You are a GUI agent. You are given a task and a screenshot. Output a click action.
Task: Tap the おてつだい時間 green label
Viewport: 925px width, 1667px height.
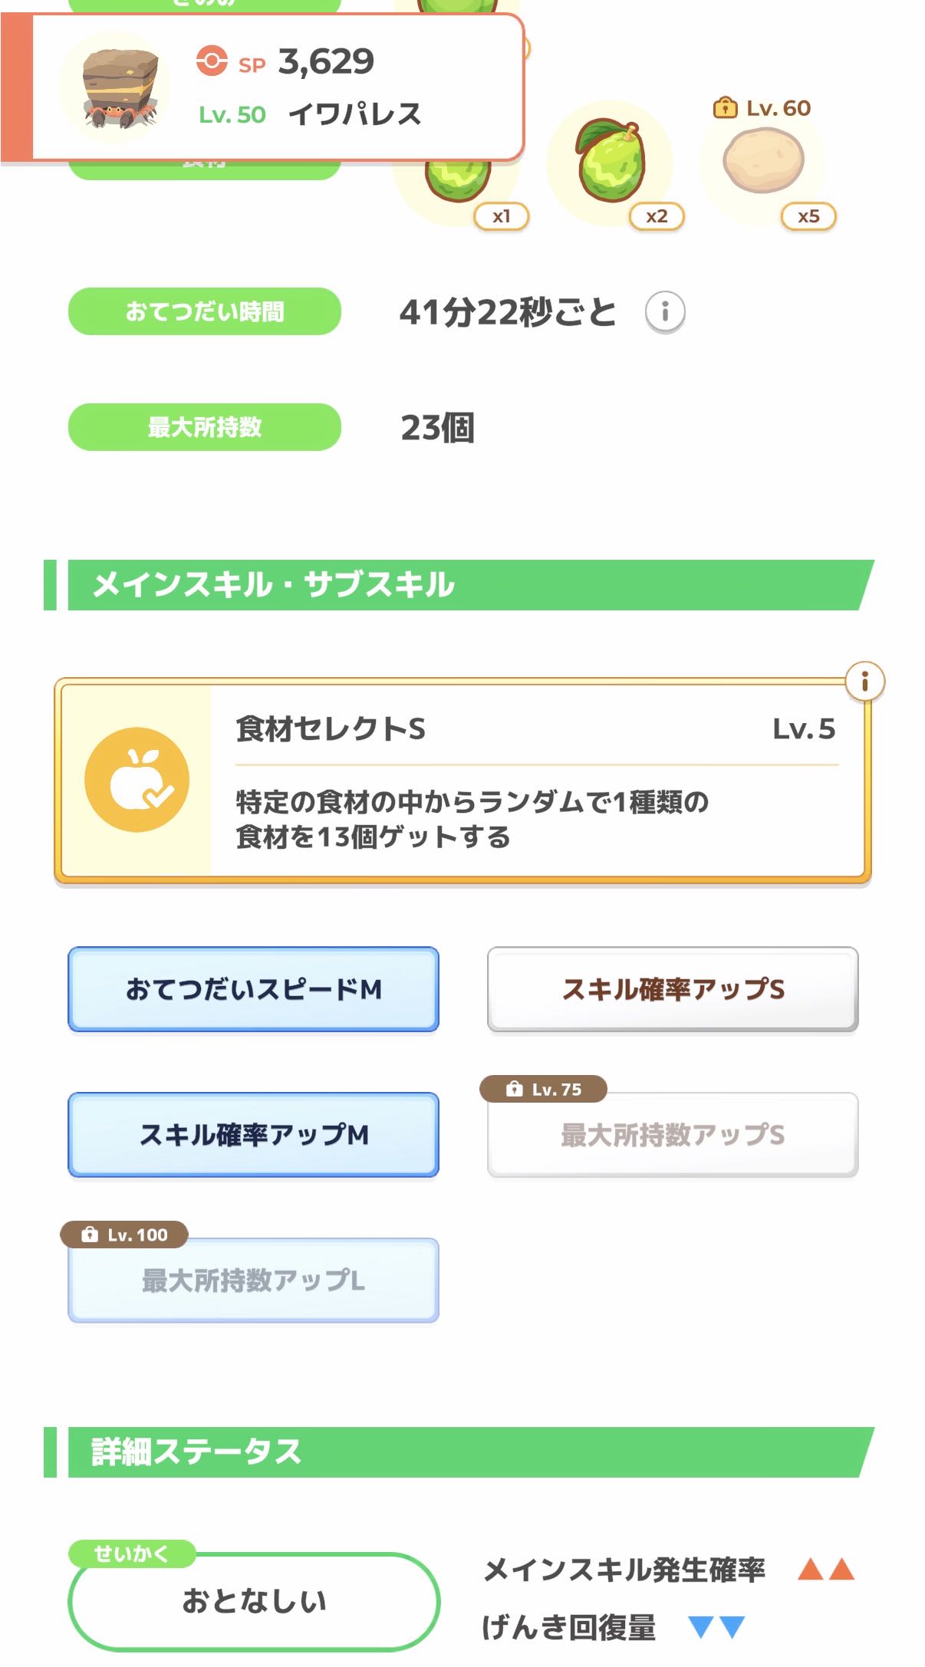[204, 311]
